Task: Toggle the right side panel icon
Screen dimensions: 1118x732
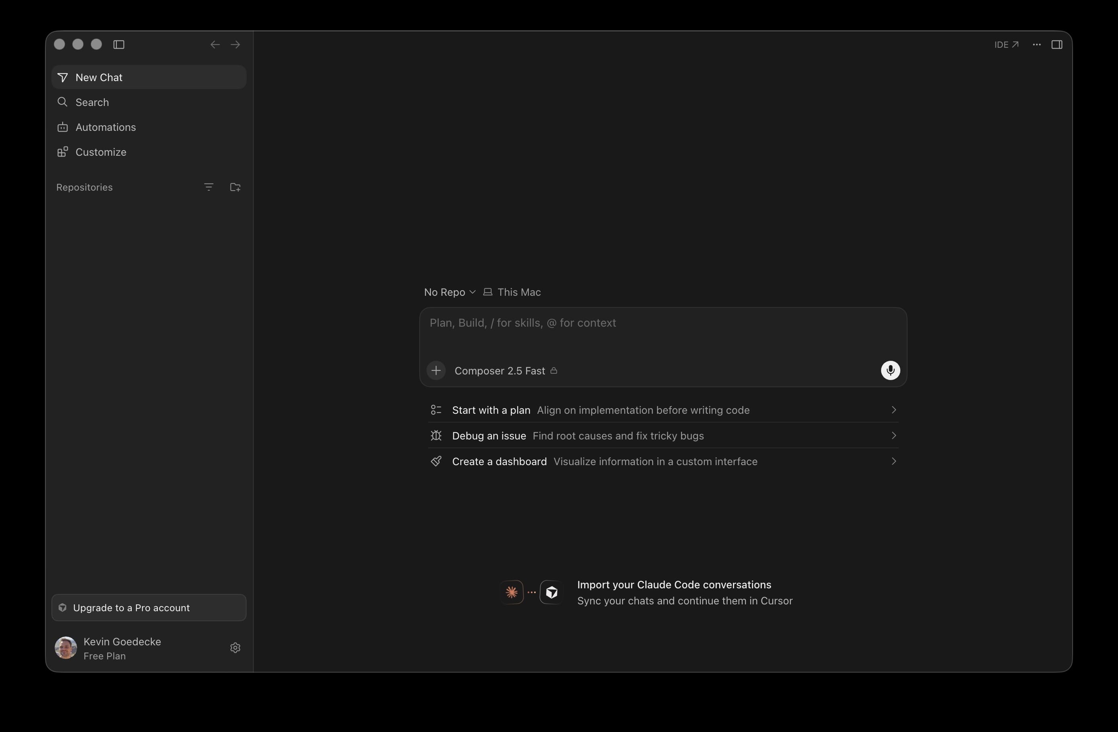Action: coord(1057,45)
